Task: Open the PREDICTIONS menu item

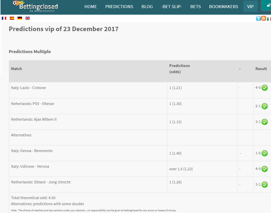Action: pos(119,7)
